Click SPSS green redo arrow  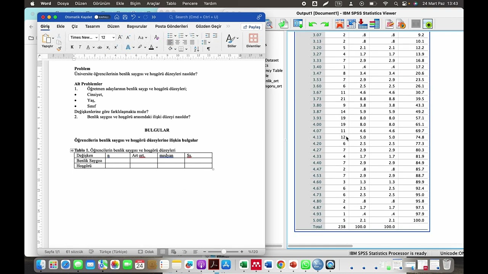pyautogui.click(x=324, y=24)
